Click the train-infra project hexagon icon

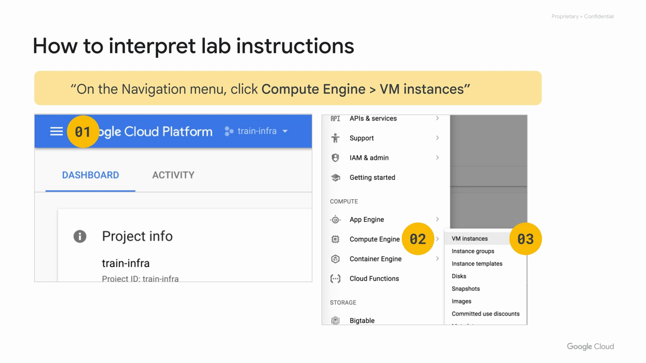[229, 131]
